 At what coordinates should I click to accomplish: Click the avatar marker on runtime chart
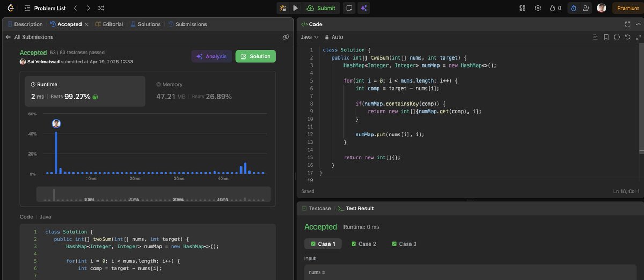coord(56,123)
